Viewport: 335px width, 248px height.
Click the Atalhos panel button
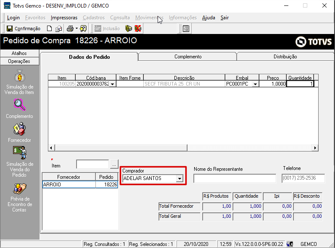(x=19, y=53)
